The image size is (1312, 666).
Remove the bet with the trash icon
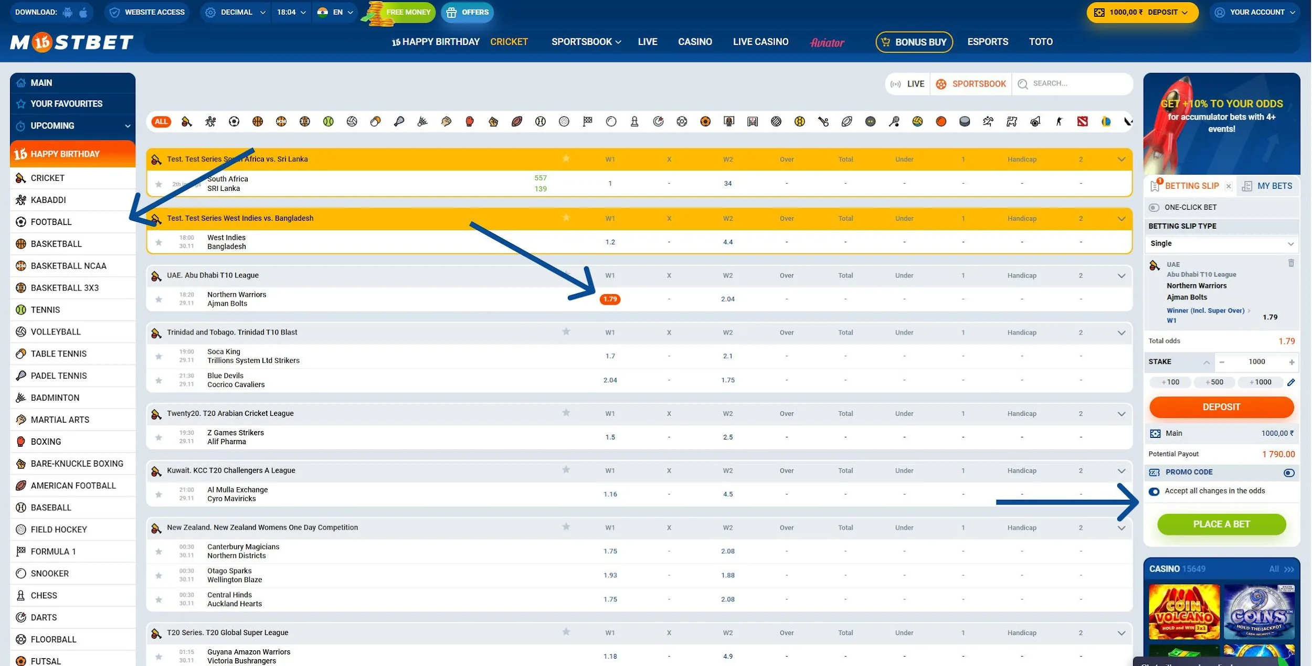pos(1290,263)
